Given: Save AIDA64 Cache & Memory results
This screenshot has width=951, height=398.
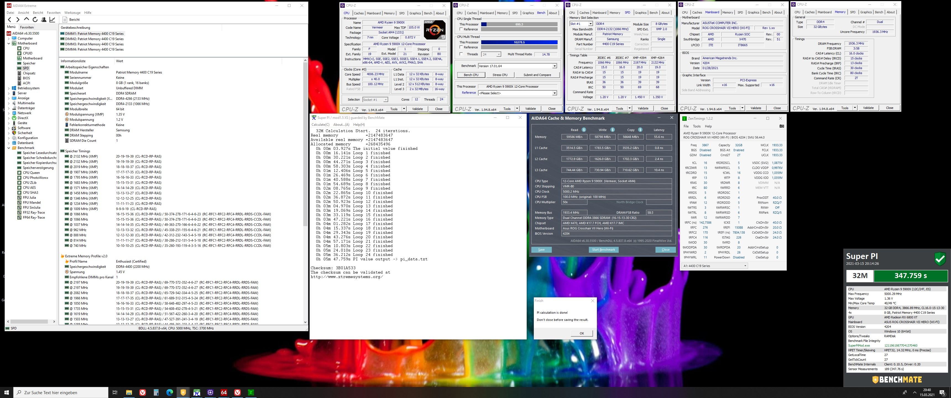Looking at the screenshot, I should point(542,250).
